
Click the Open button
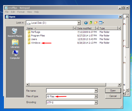[x=113, y=91]
